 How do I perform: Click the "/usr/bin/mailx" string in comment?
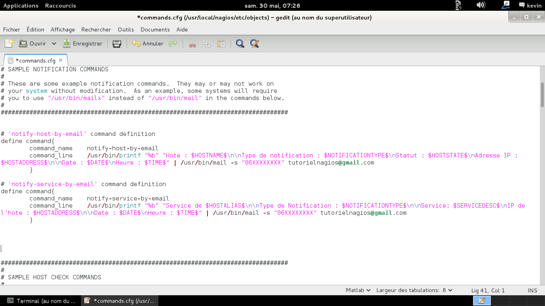point(76,98)
